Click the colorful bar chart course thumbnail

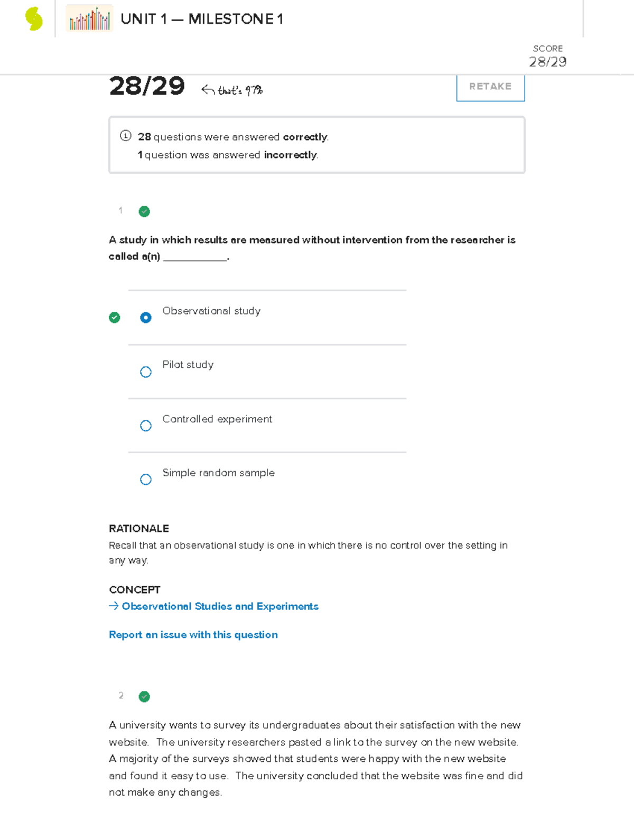click(x=90, y=19)
